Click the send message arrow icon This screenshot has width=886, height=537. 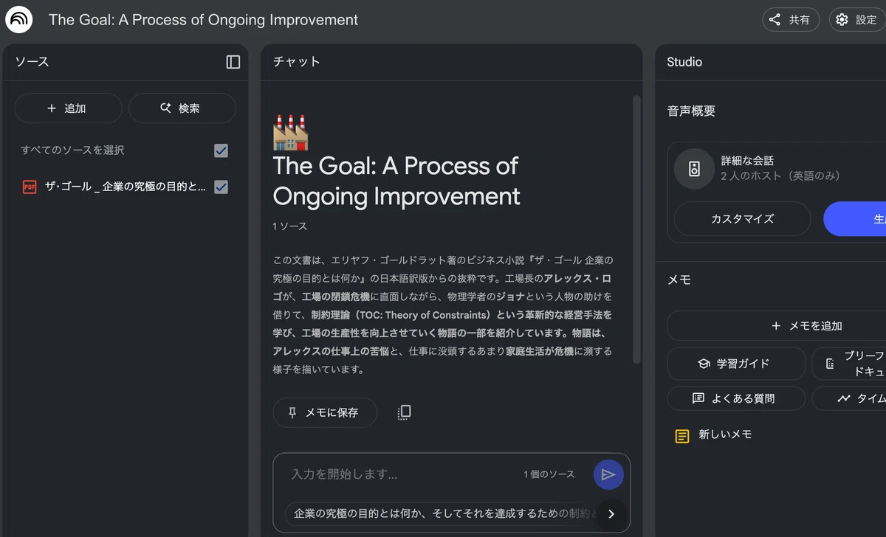tap(608, 474)
